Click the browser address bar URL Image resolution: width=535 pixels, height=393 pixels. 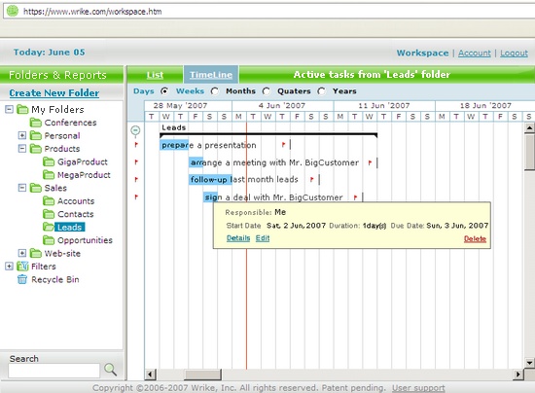(x=92, y=12)
